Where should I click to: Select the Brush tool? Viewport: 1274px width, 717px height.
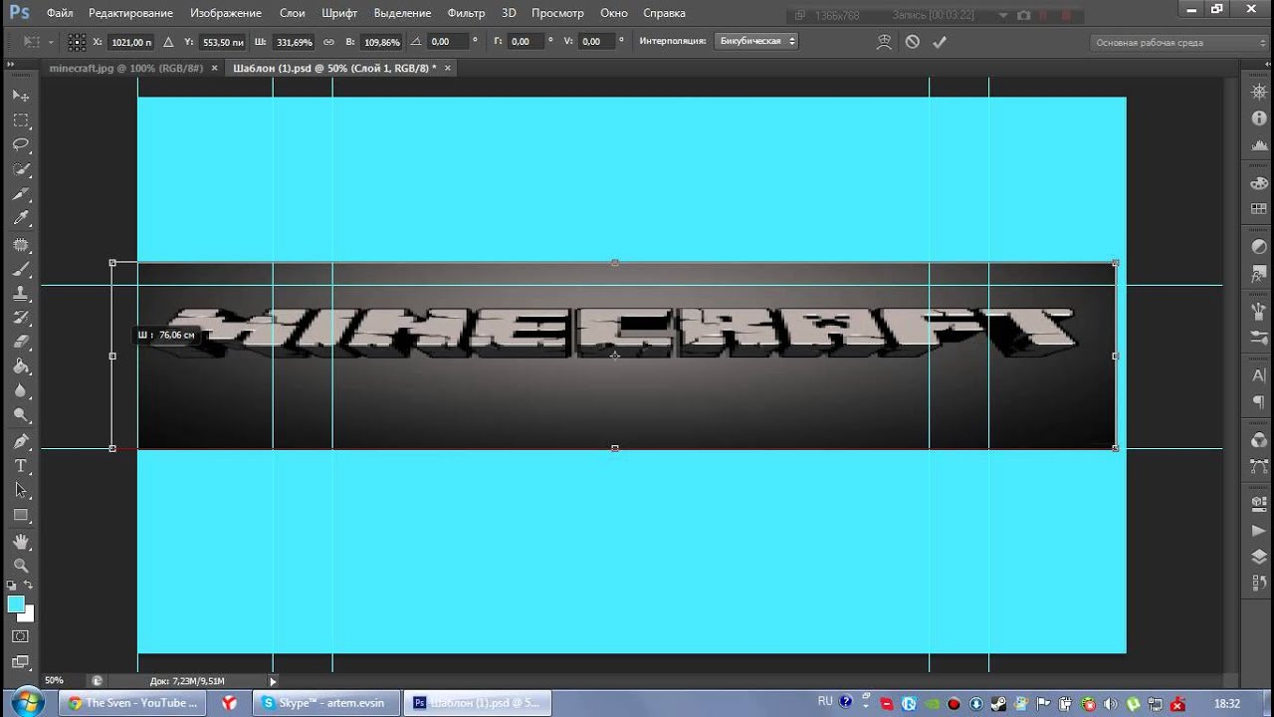coord(20,269)
